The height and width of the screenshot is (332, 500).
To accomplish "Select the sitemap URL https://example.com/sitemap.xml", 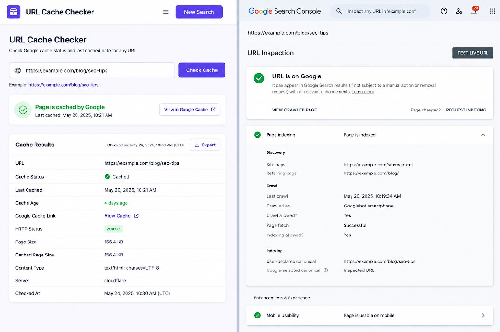I will [x=378, y=165].
